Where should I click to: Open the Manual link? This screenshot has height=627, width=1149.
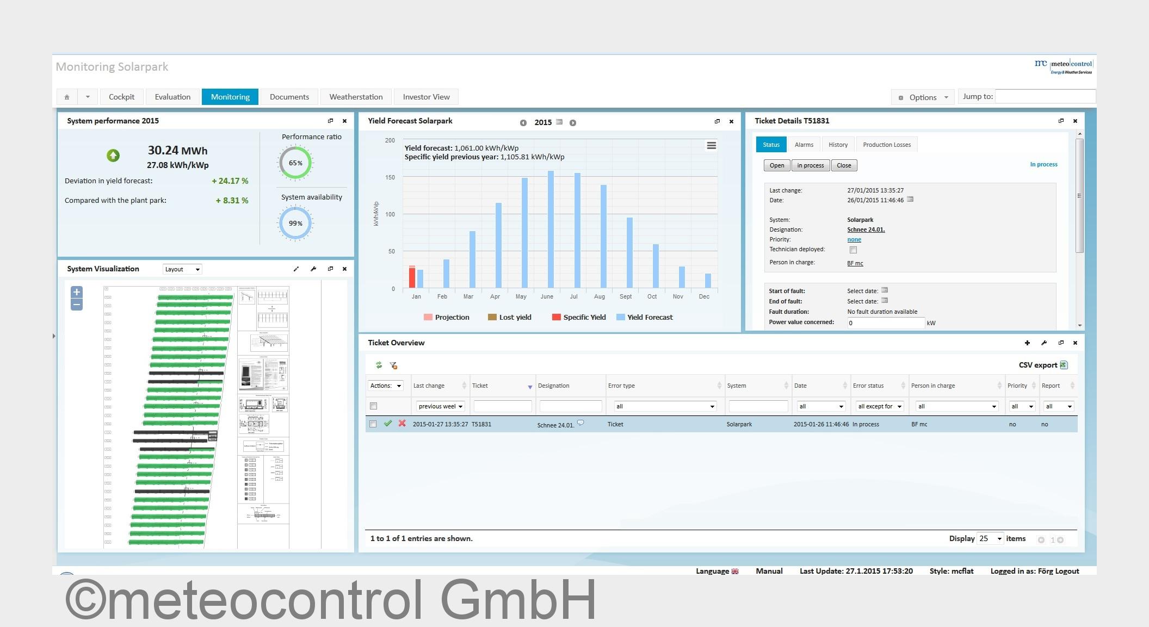(769, 571)
